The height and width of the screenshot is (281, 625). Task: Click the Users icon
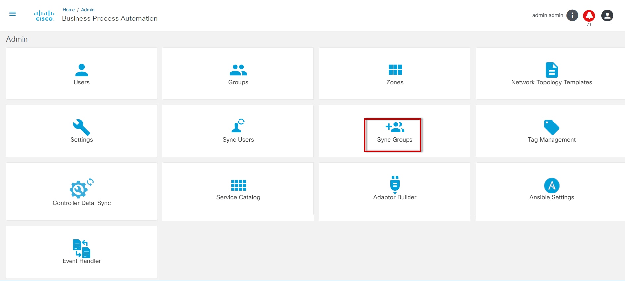[82, 70]
